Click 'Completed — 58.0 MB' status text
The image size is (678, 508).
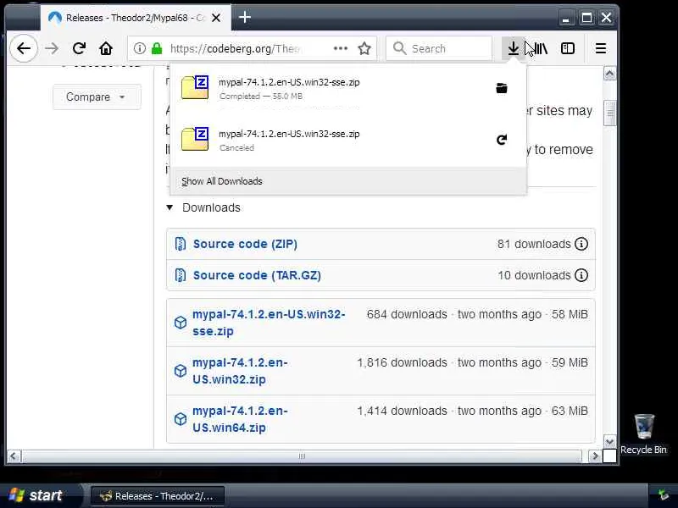click(261, 97)
